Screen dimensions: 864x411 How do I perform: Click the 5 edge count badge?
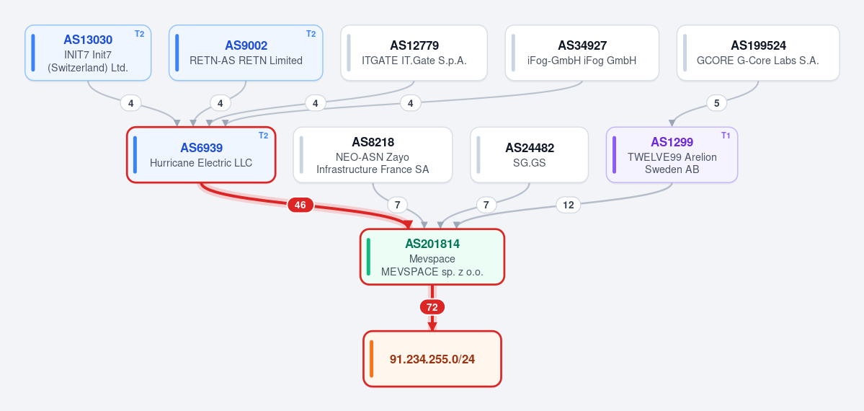click(717, 103)
